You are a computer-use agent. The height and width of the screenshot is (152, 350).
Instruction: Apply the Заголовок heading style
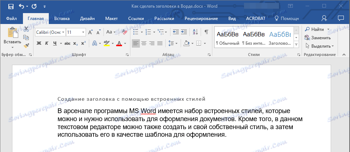point(280,37)
